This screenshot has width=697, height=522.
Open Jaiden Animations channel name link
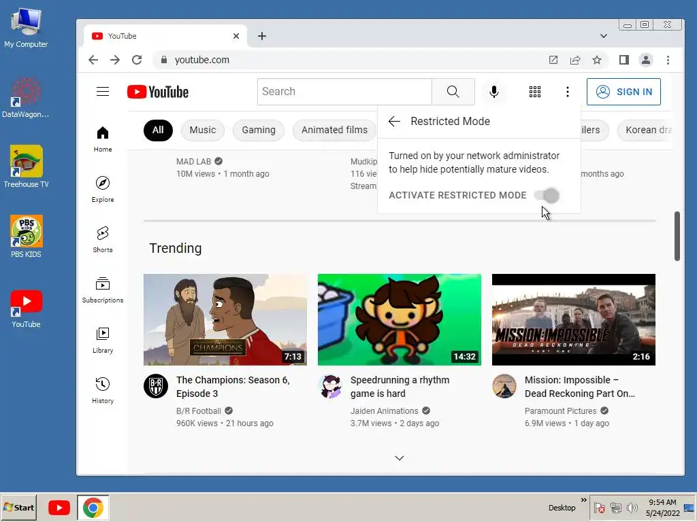384,411
